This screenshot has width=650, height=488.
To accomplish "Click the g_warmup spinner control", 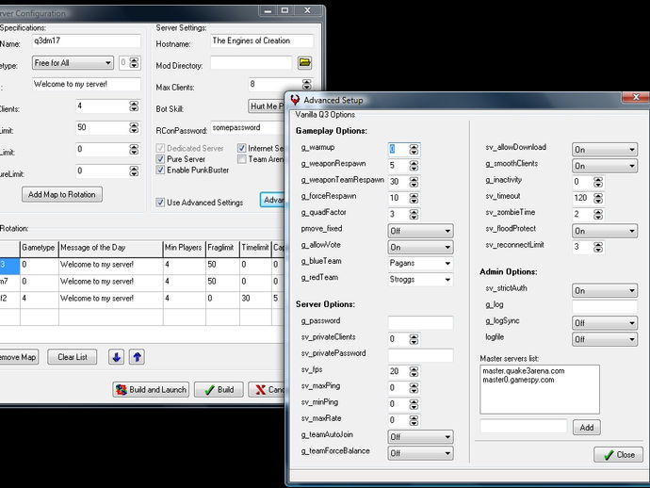I will [414, 149].
